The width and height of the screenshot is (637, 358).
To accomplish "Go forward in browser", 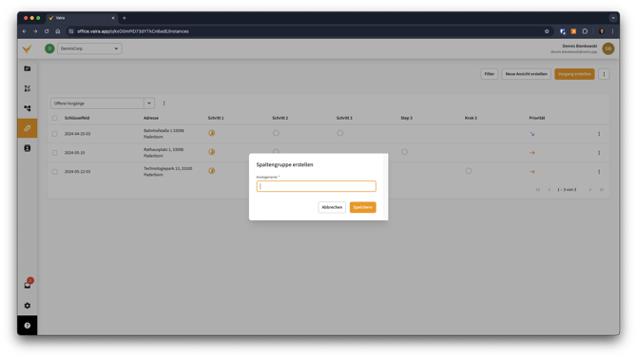I will tap(35, 31).
